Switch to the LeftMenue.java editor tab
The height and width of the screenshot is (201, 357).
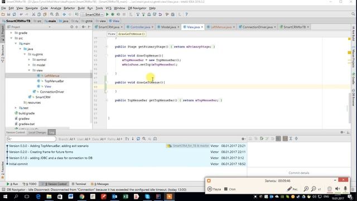tap(221, 27)
